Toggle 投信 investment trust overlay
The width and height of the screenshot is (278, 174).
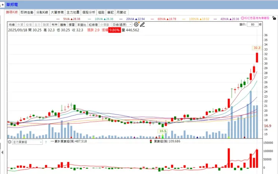point(29,25)
